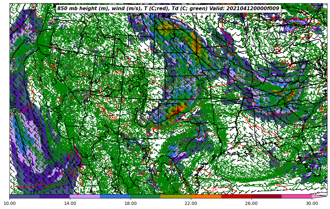Click the 26.00 colorbar tick label
Image resolution: width=330 pixels, height=209 pixels.
(251, 204)
